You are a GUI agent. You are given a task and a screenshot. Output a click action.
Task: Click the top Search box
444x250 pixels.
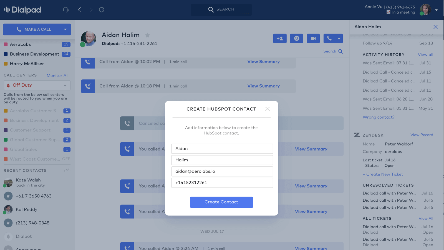pyautogui.click(x=221, y=9)
